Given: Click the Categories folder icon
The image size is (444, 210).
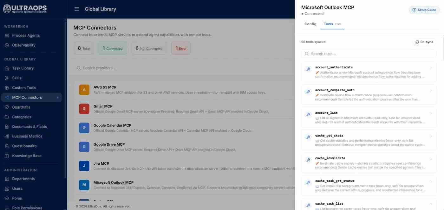Looking at the screenshot, I should point(7,117).
